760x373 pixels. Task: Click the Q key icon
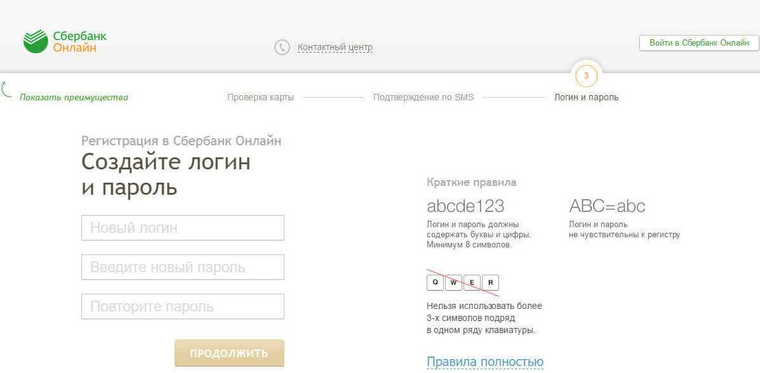435,282
